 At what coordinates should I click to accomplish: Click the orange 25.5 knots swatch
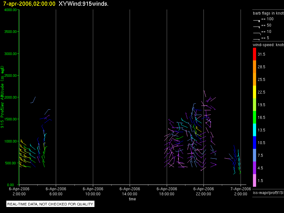pos(255,79)
